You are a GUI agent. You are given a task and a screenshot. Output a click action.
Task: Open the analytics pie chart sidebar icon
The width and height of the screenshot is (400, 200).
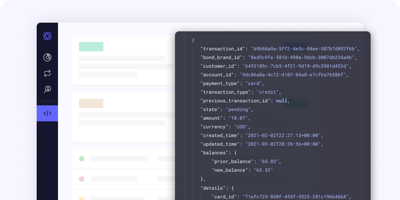(x=47, y=57)
